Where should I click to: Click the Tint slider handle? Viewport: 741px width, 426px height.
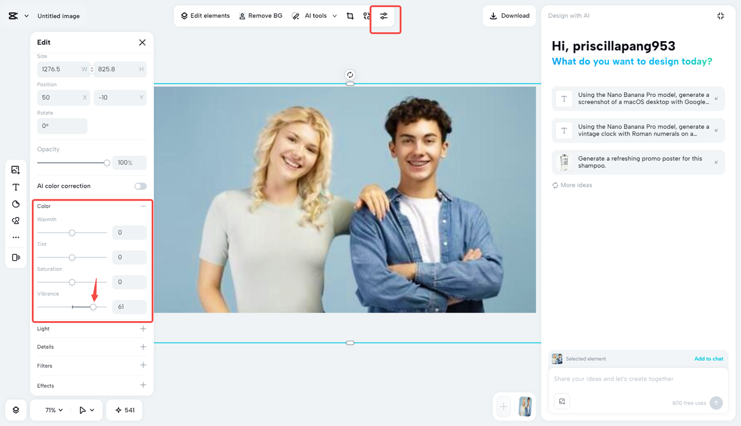tap(72, 257)
